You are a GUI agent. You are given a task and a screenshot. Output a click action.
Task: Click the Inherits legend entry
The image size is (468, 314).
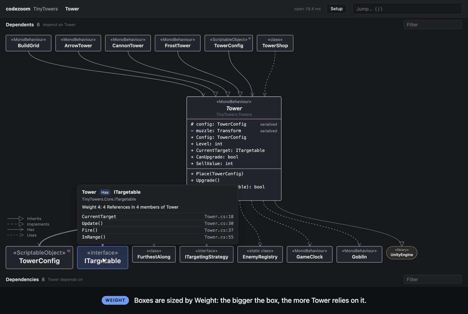coord(24,218)
